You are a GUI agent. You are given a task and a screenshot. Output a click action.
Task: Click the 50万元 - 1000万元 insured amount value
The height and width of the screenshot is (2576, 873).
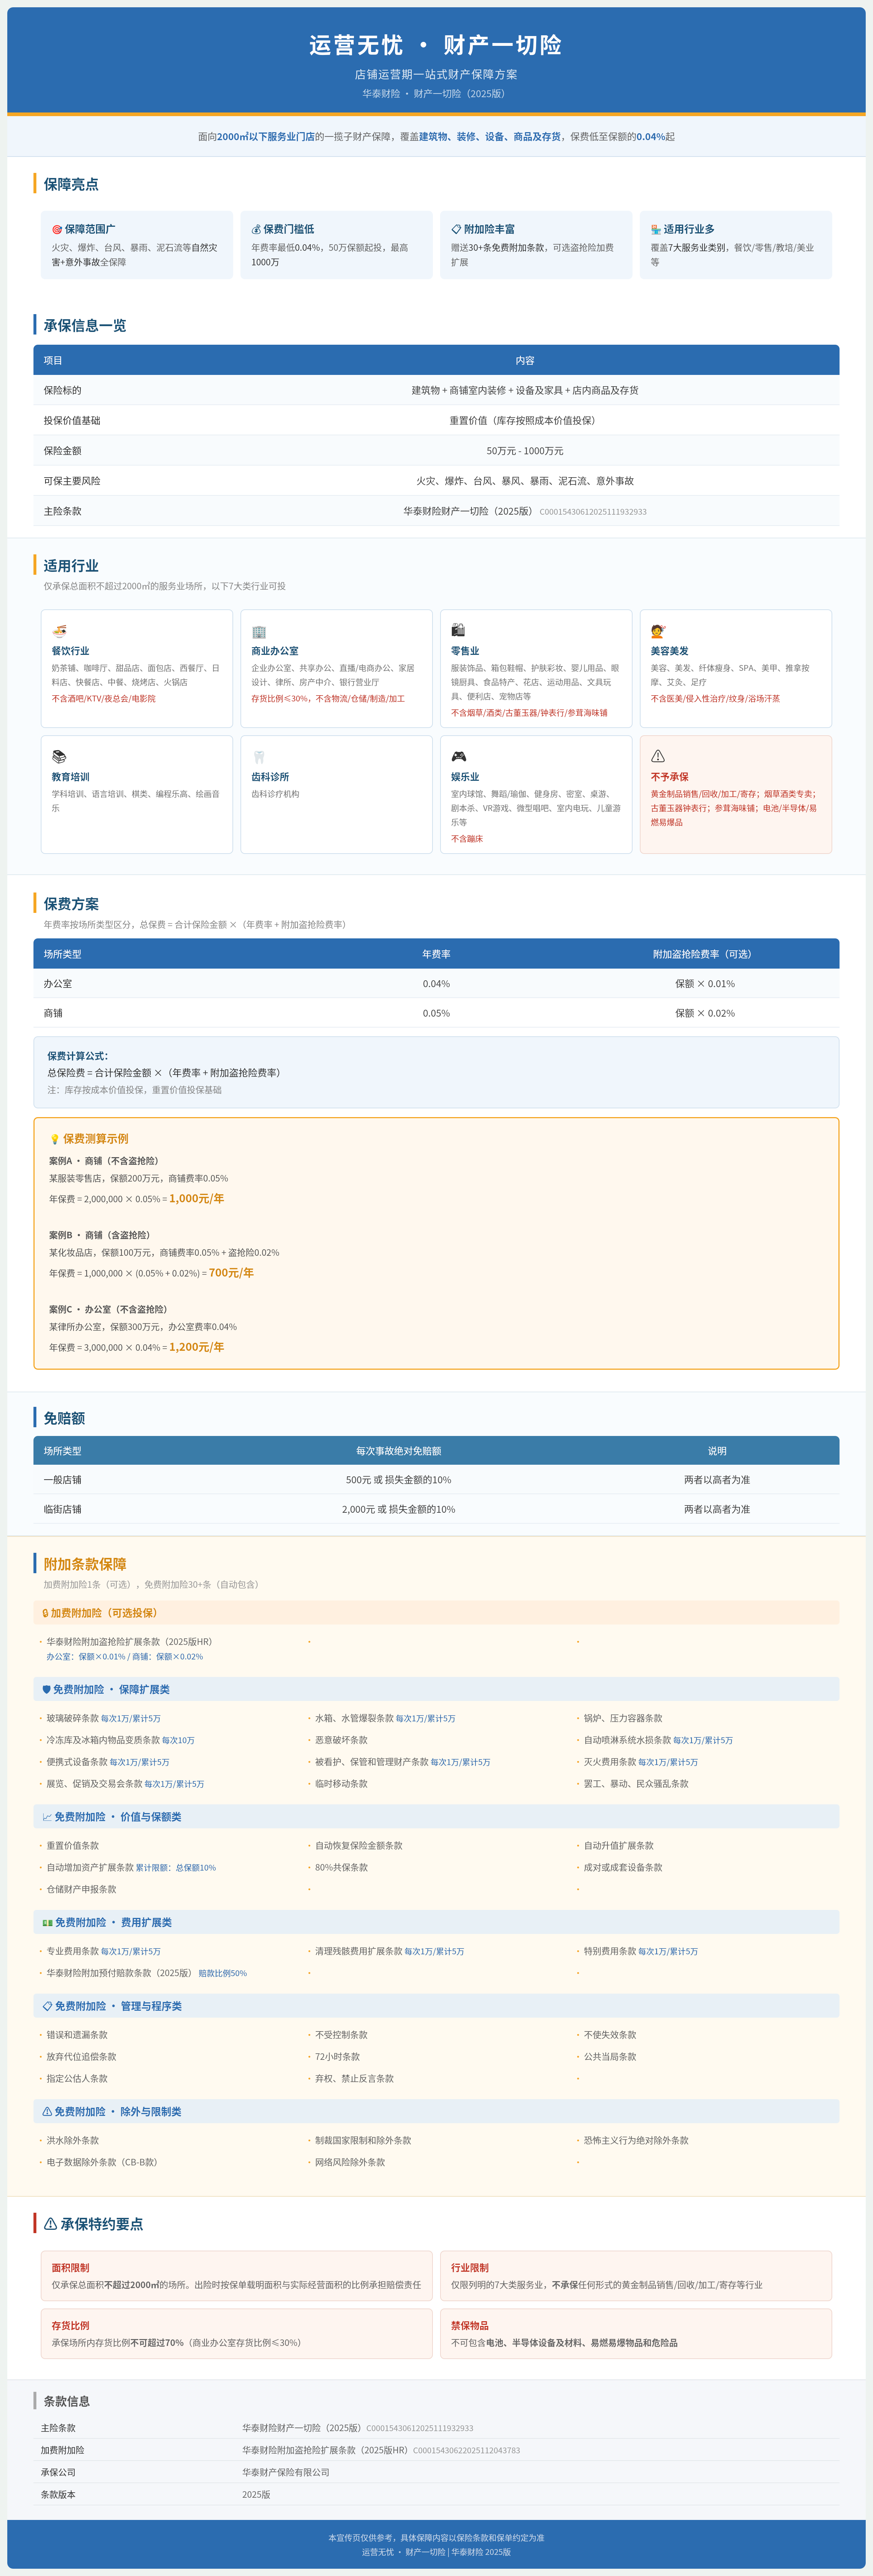[525, 451]
